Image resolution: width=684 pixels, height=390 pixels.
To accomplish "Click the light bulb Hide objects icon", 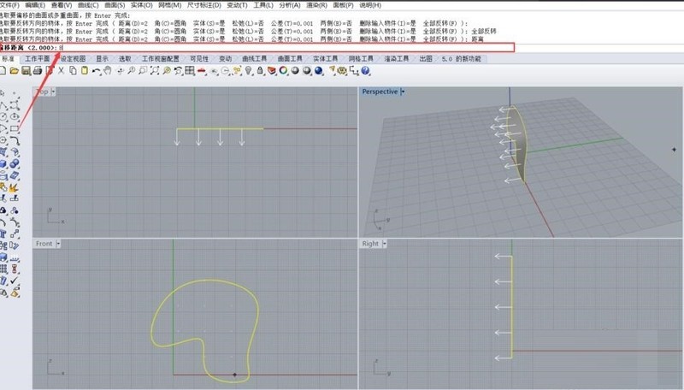I will pos(249,71).
